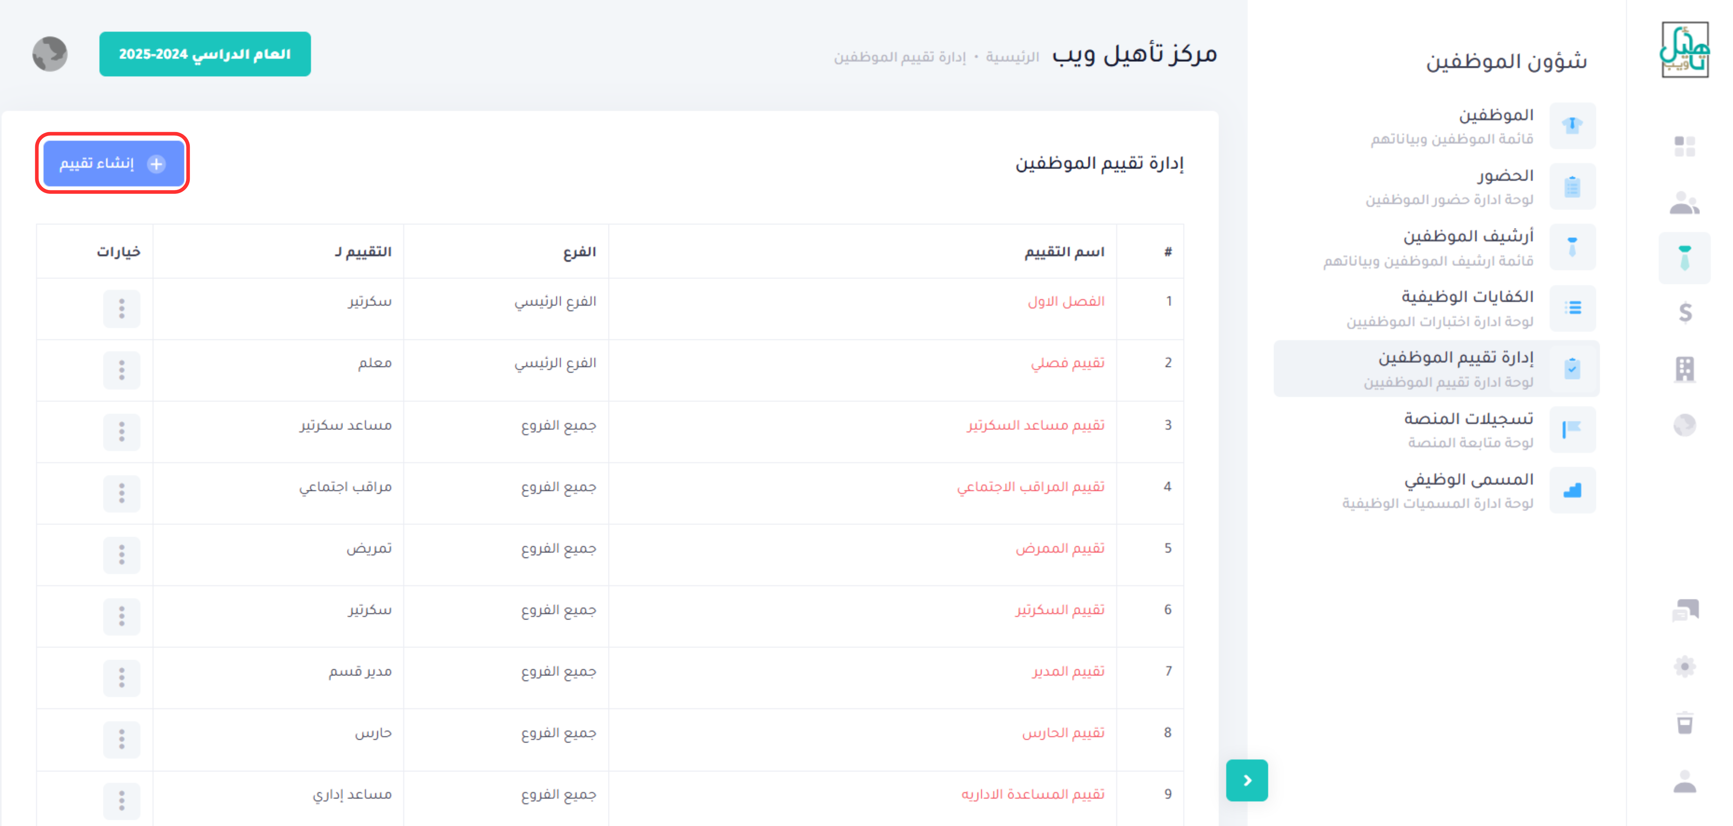Open the chat messages icon in the sidebar rail

pyautogui.click(x=1685, y=610)
